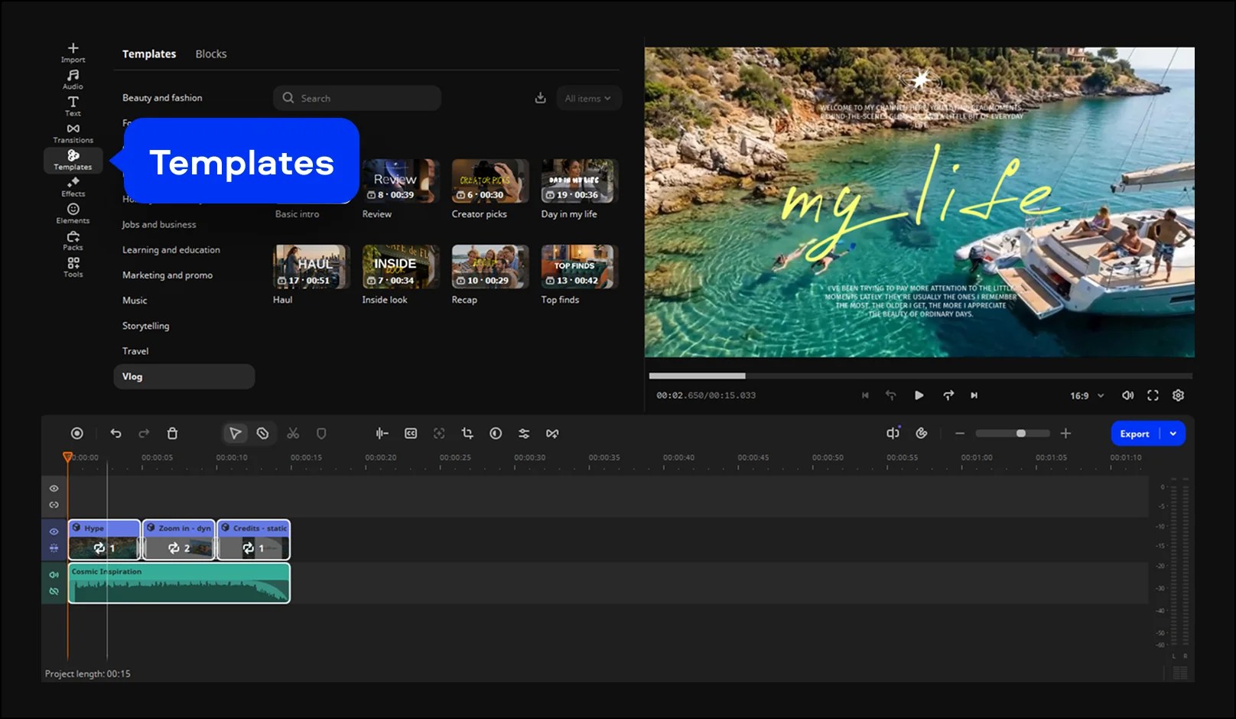Toggle link on the audio track
Viewport: 1236px width, 719px height.
point(54,591)
